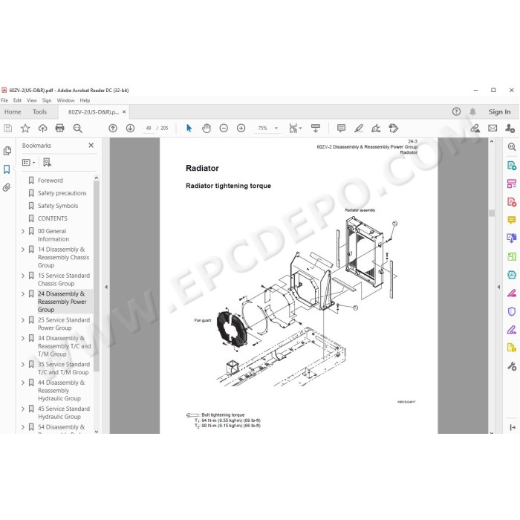Open More Tools wrench icon
Screen dimensions: 520x520
(512, 366)
